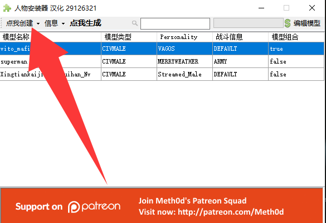Viewport: 326px width, 223px height.
Task: Open the 信息 menu
Action: point(51,23)
